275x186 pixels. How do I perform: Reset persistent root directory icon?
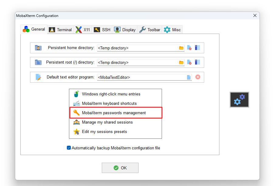(189, 62)
